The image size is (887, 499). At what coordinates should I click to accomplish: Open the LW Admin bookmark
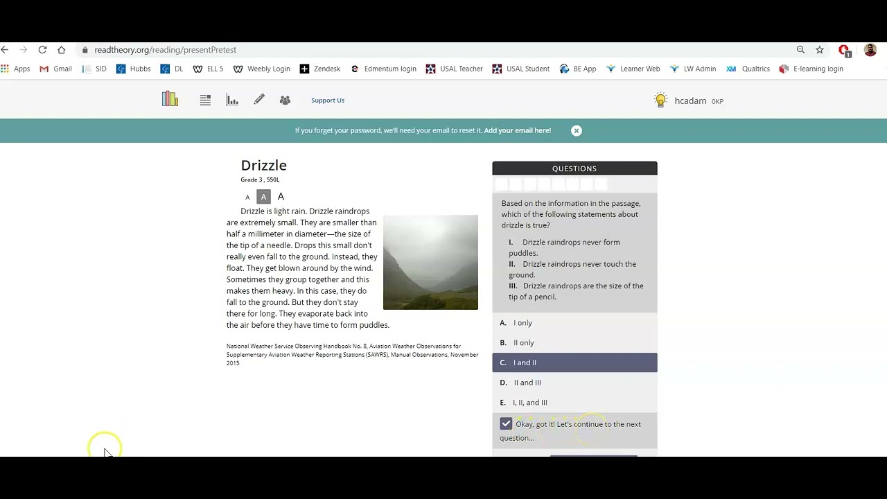(692, 69)
